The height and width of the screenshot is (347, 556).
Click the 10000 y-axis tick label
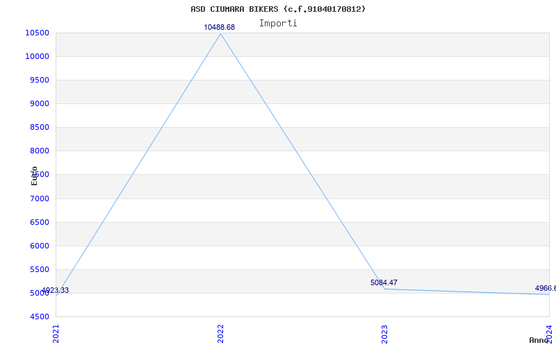37,56
